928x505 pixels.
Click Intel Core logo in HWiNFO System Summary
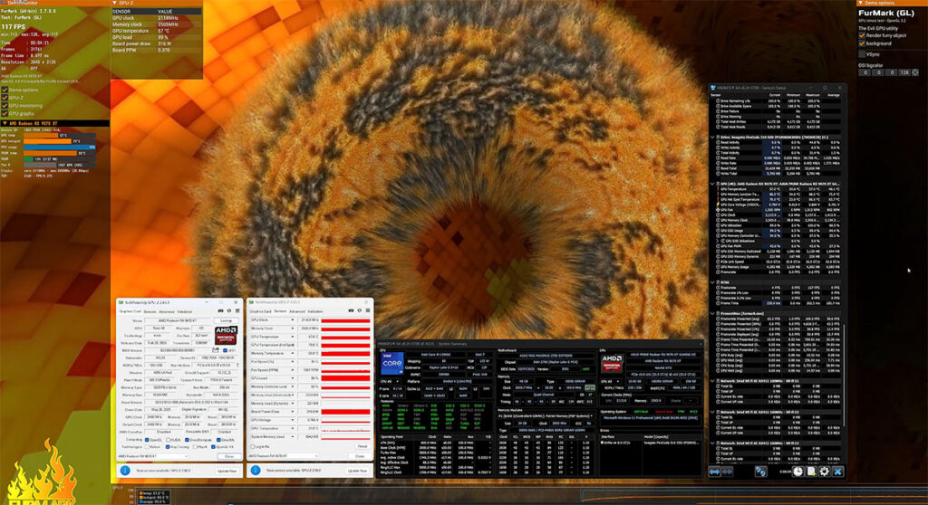[391, 364]
